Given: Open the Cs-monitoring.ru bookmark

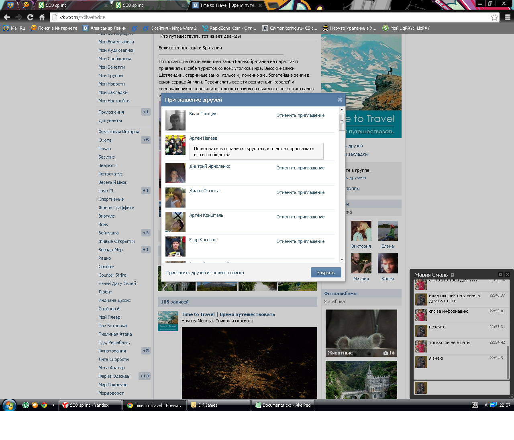Looking at the screenshot, I should coord(290,28).
